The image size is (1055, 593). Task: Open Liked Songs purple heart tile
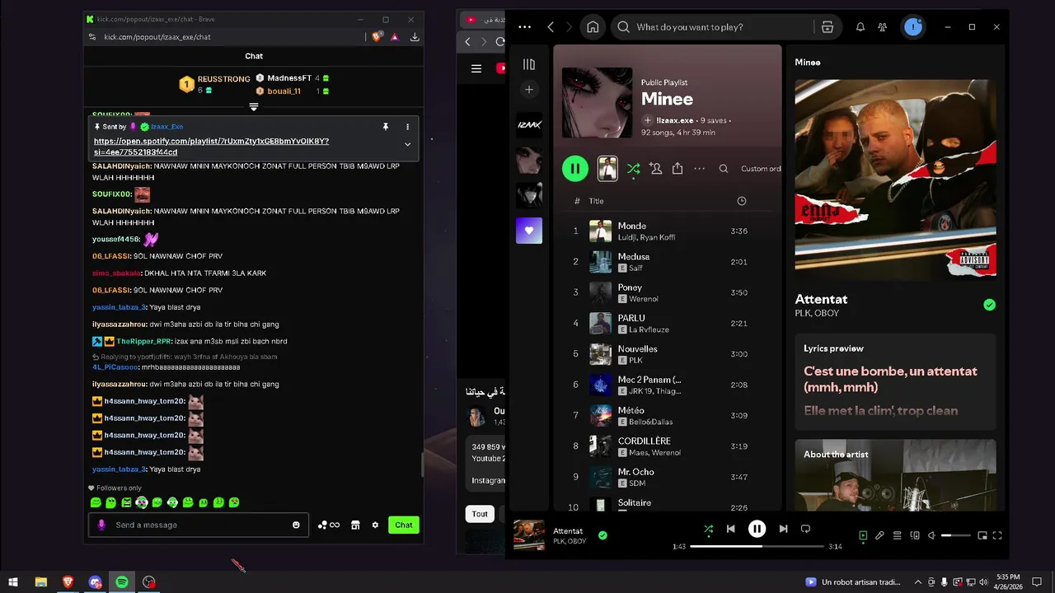coord(529,231)
